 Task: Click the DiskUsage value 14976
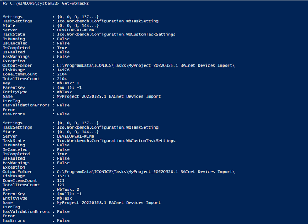[x=63, y=70]
